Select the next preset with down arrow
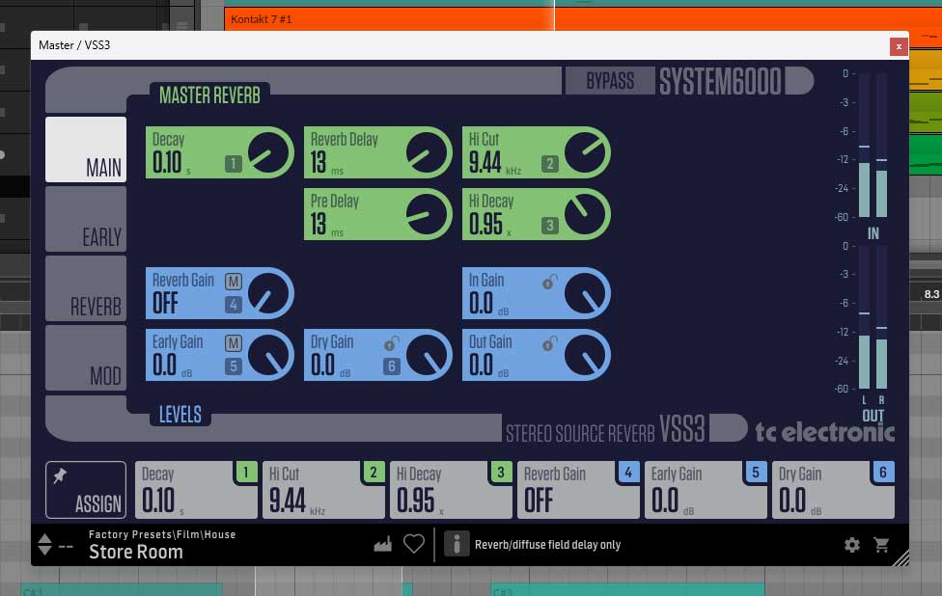Screen dimensions: 942x596 coord(45,551)
